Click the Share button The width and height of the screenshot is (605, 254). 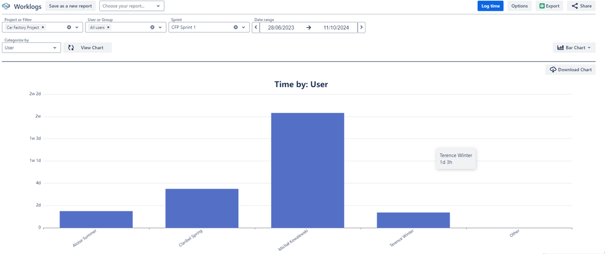click(x=581, y=6)
